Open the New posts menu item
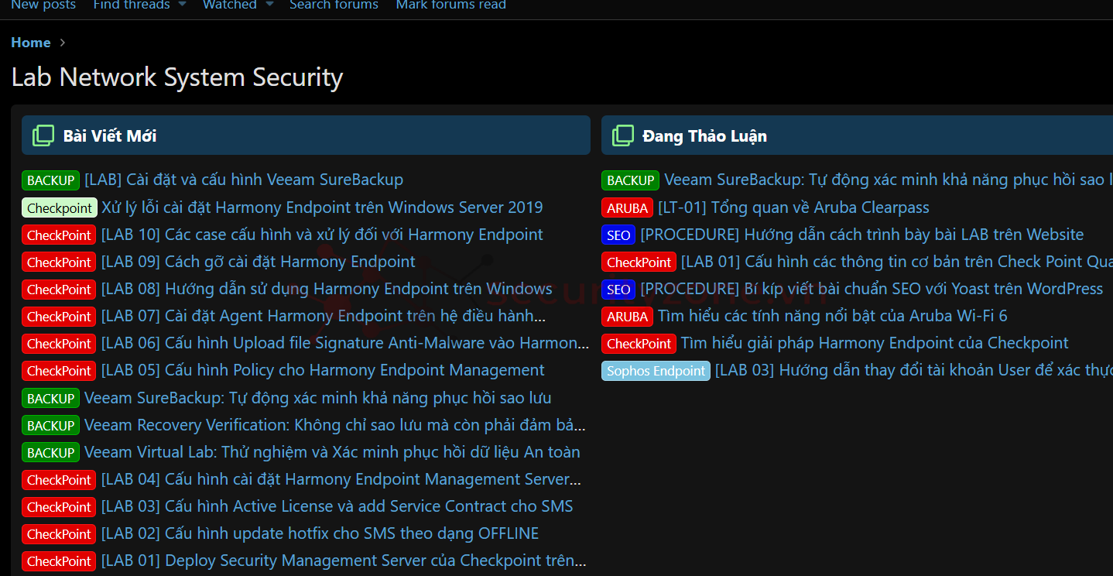Image resolution: width=1113 pixels, height=576 pixels. (43, 5)
